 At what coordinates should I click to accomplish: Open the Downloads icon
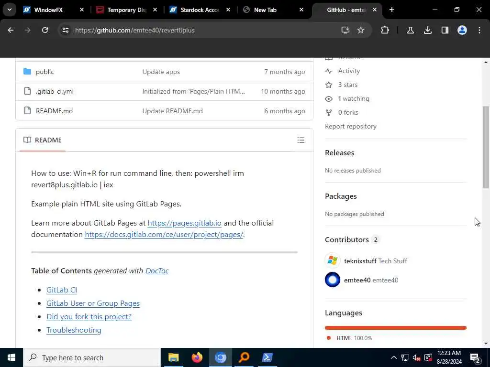(x=427, y=30)
